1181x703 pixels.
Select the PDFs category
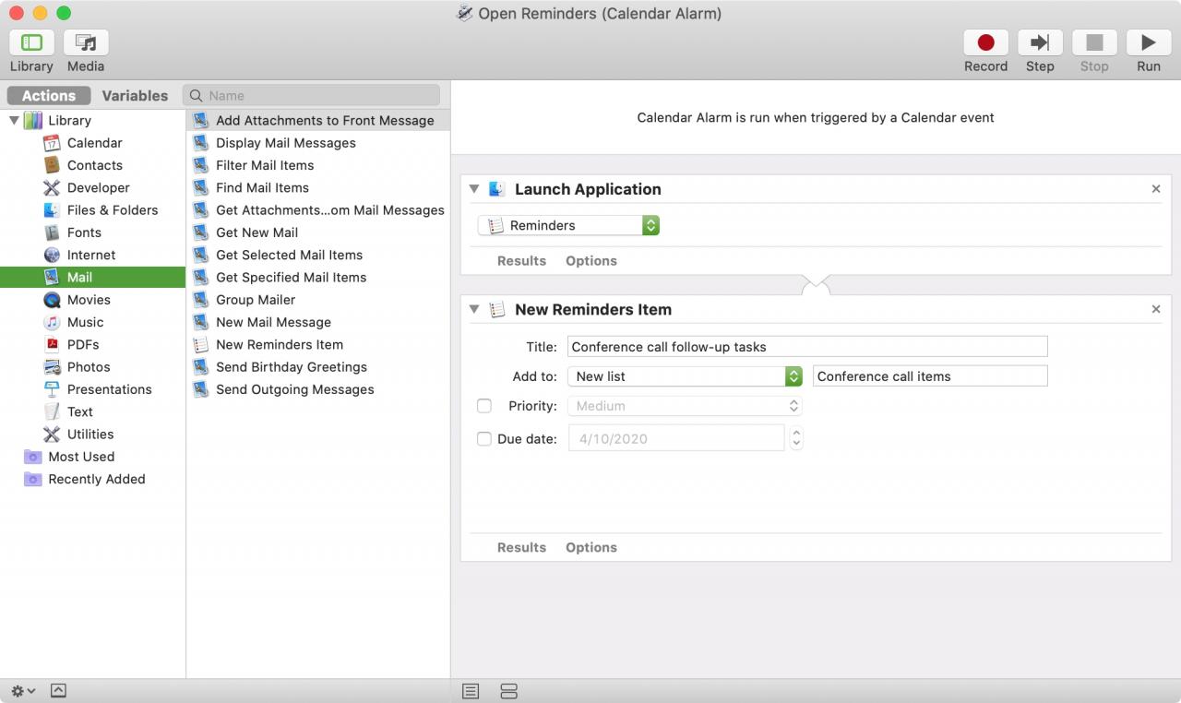[x=92, y=344]
